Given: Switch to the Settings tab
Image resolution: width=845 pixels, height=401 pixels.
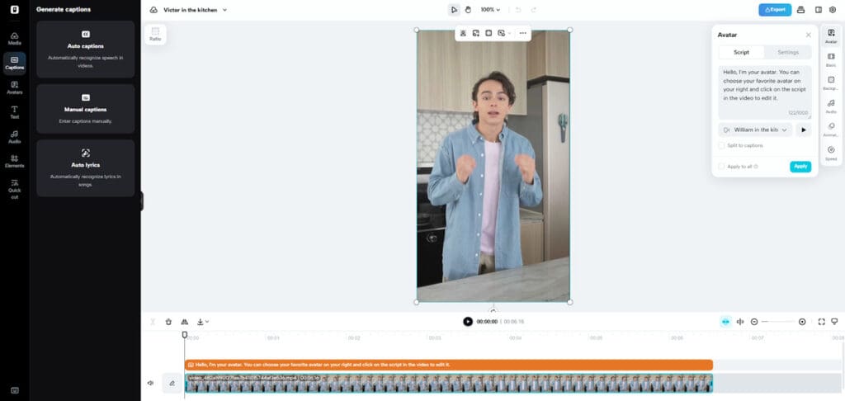Looking at the screenshot, I should [x=787, y=52].
